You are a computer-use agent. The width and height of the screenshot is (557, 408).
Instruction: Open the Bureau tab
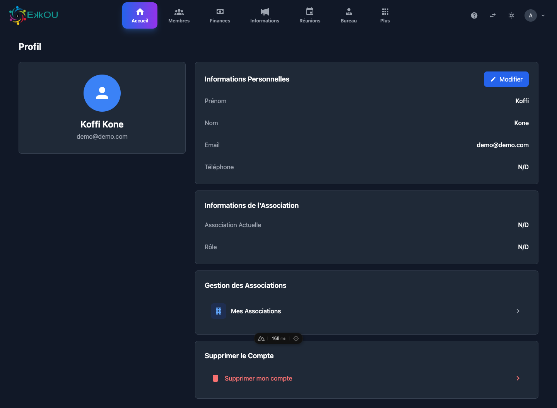coord(349,15)
